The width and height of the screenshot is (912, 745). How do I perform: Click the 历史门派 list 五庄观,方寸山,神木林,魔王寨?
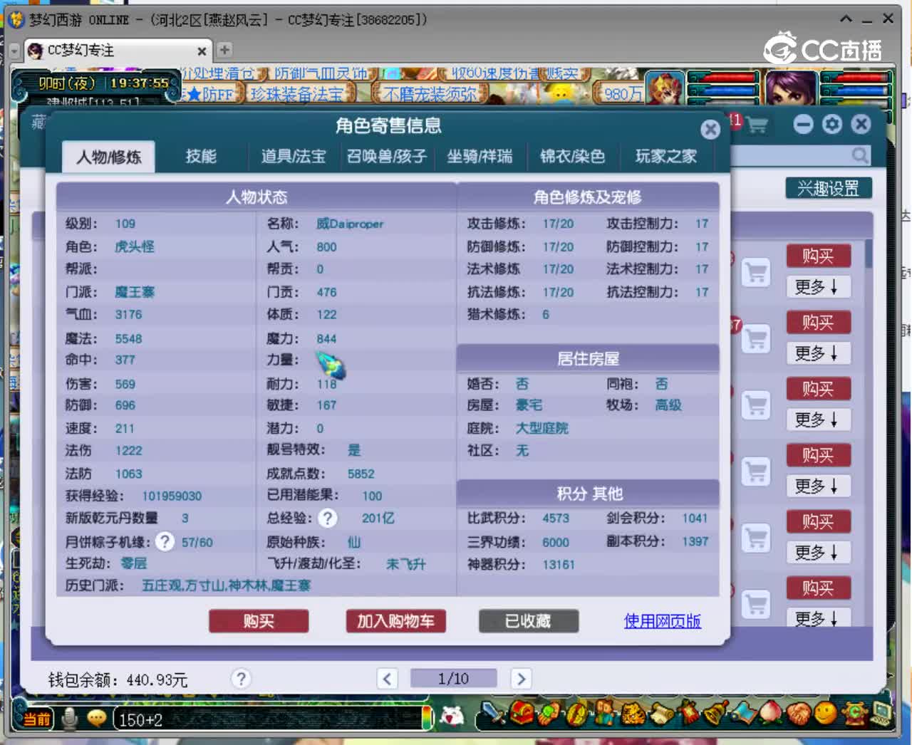[226, 585]
